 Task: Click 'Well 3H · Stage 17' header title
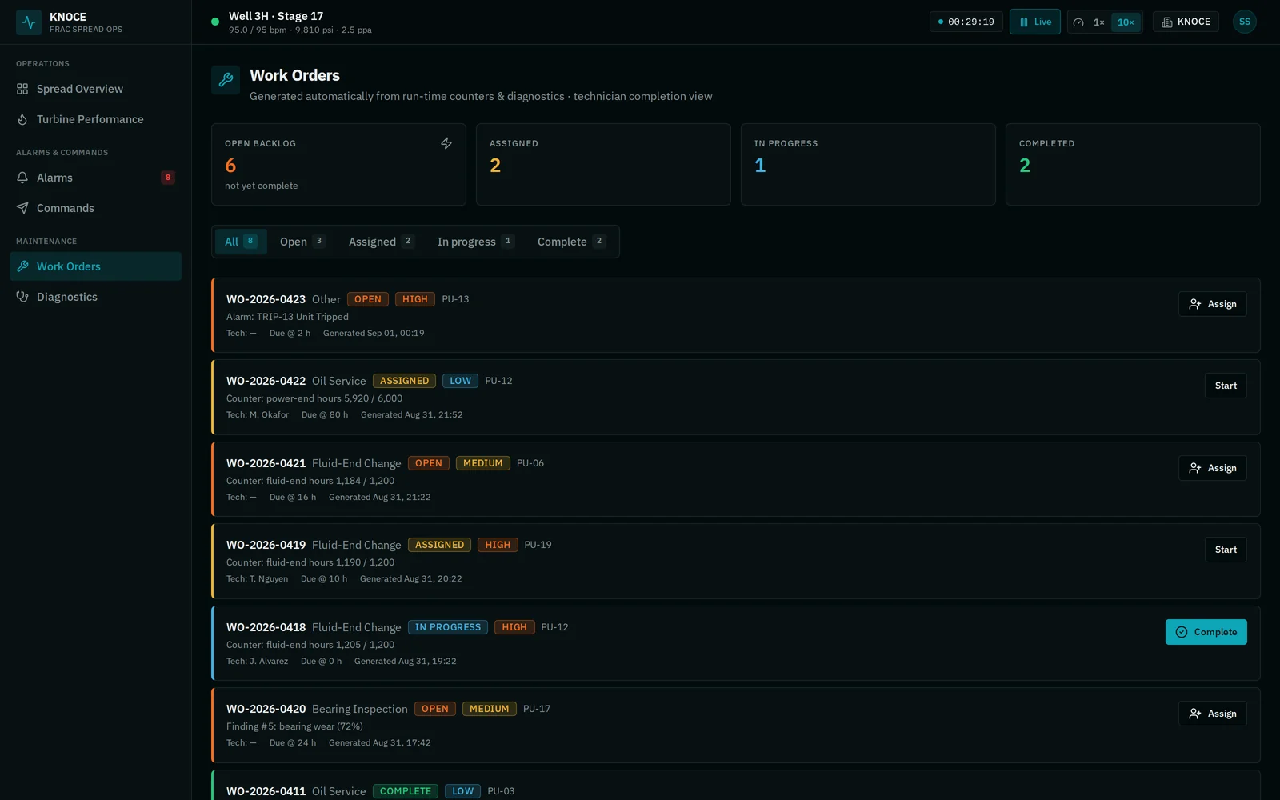click(x=276, y=16)
